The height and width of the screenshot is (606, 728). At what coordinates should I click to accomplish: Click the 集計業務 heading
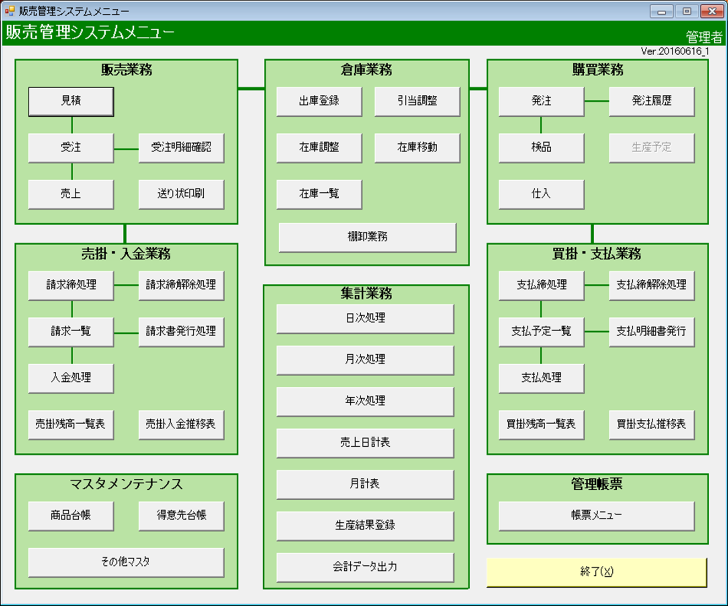(x=366, y=294)
